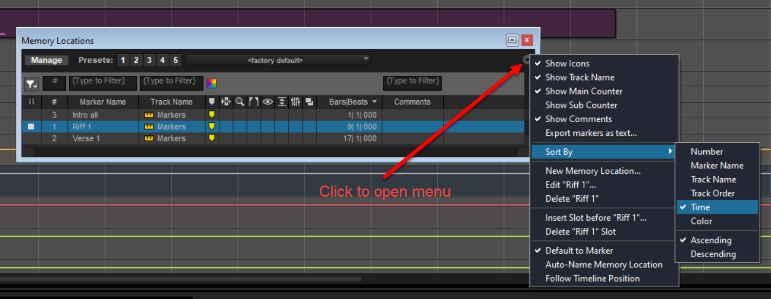771x299 pixels.
Task: Open the filter funnel menu
Action: [x=32, y=84]
